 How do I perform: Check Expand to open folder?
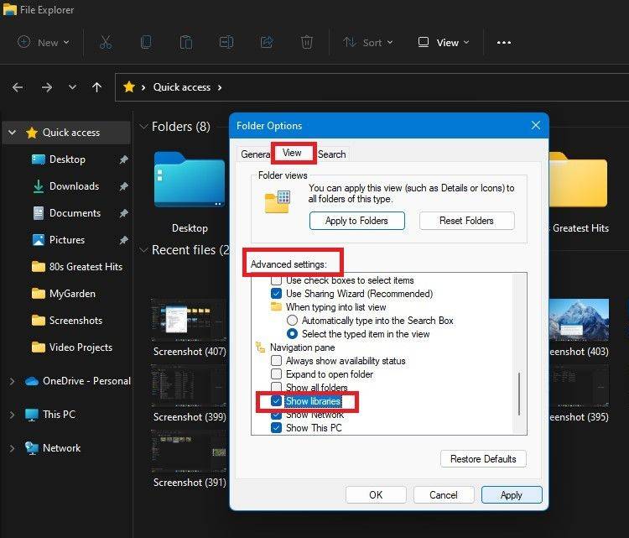pos(277,374)
